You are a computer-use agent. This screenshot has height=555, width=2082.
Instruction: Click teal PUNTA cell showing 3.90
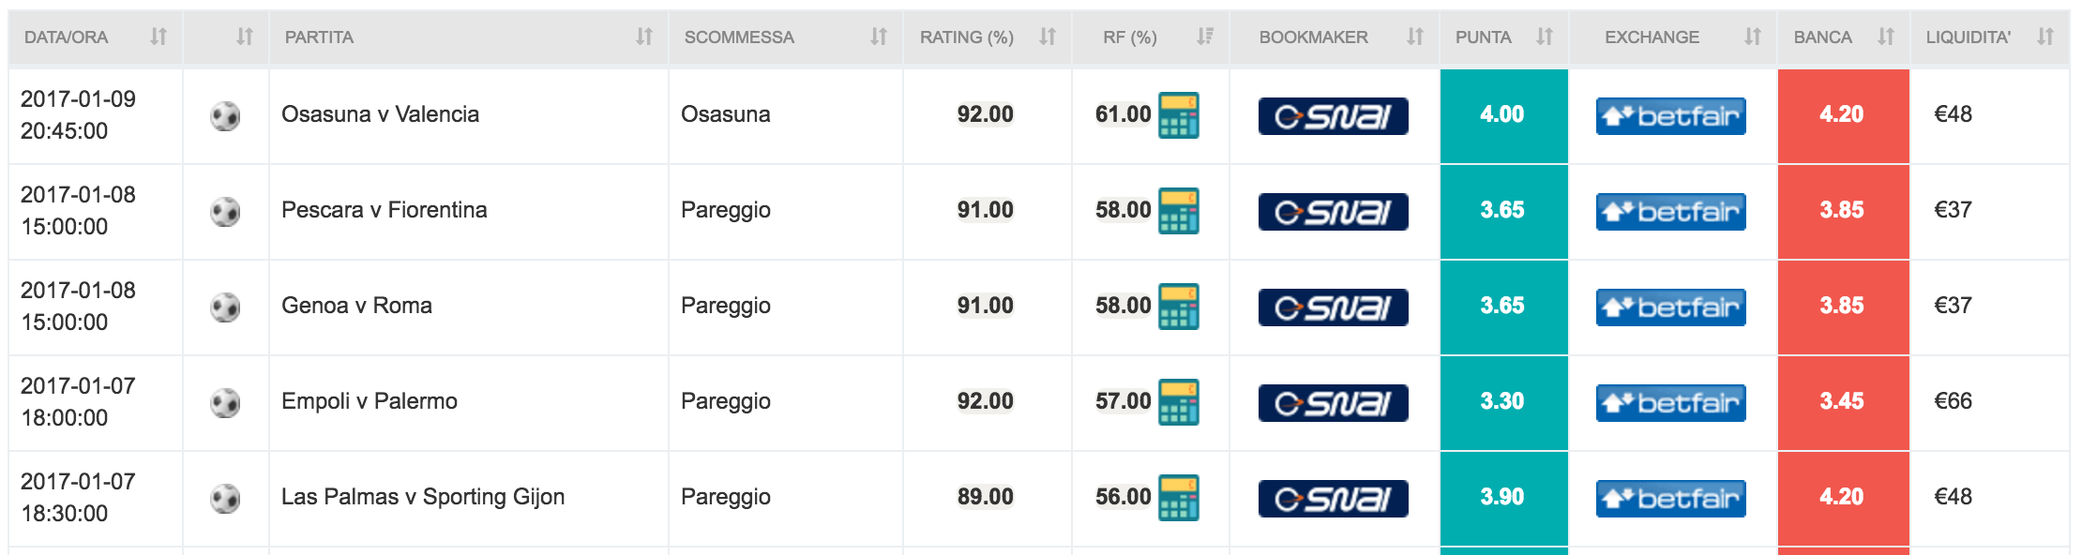tap(1503, 498)
